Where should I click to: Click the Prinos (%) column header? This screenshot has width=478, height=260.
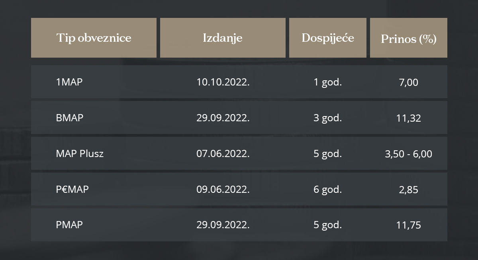[x=409, y=38]
